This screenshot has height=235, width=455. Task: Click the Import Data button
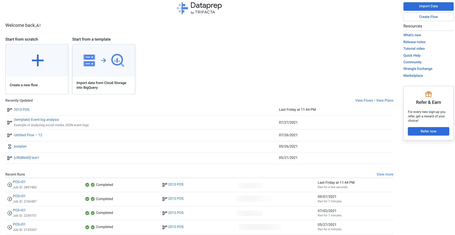428,6
